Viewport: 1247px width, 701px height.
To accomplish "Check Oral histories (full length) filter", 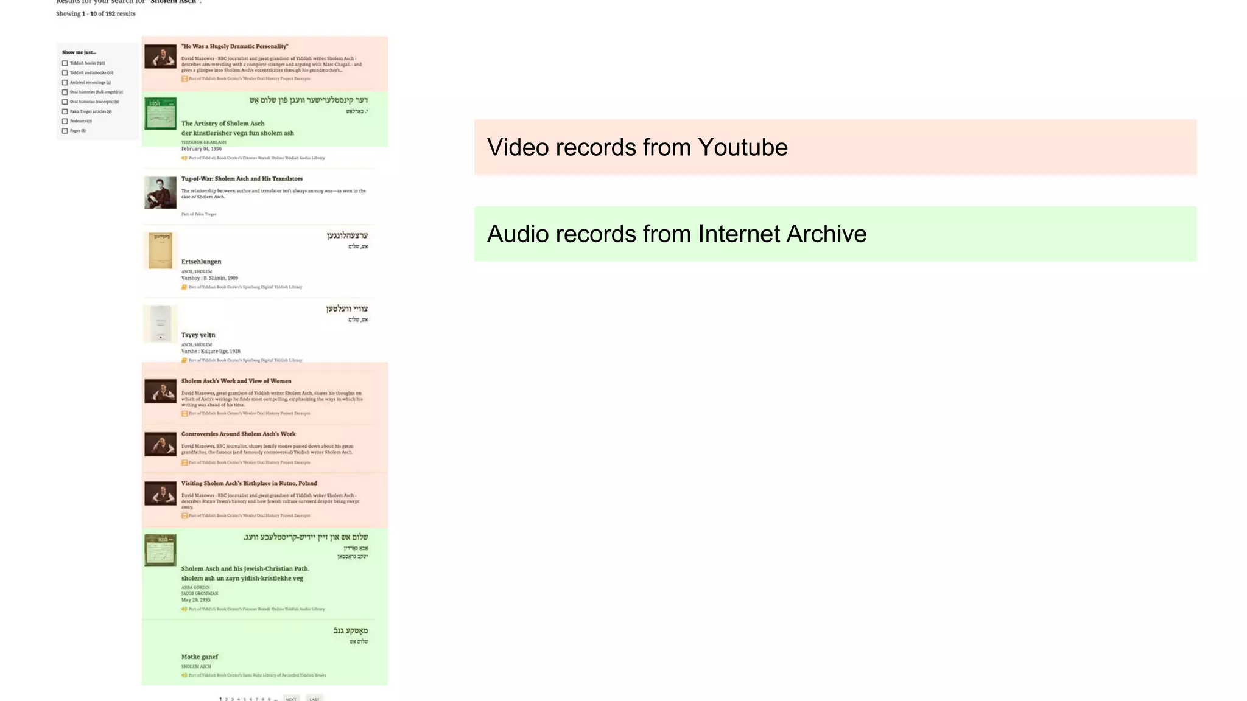I will click(x=65, y=92).
